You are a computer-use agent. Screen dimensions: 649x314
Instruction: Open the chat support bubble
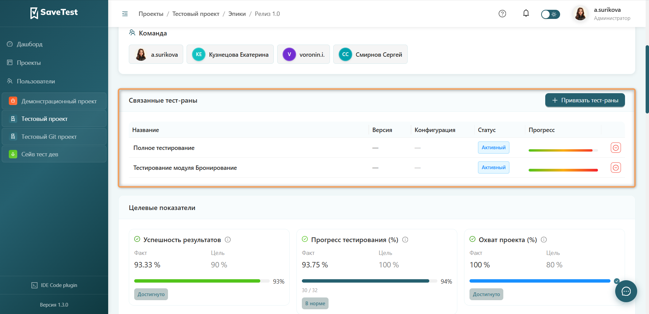point(626,291)
